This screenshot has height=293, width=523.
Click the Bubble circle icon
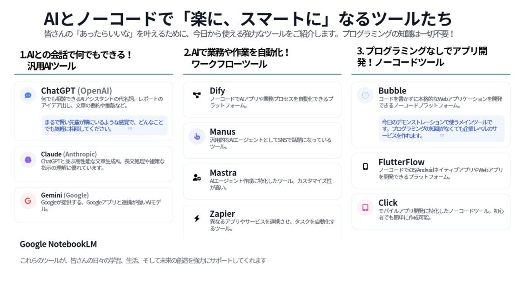coord(365,95)
